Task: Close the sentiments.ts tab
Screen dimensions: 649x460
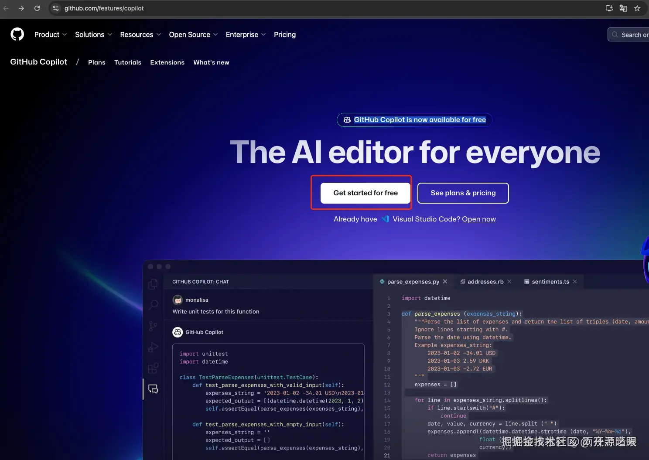Action: pos(575,282)
